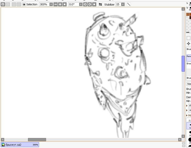Click the horizontal scrollbar thumb
Image resolution: width=191 pixels, height=148 pixels.
tap(37, 140)
